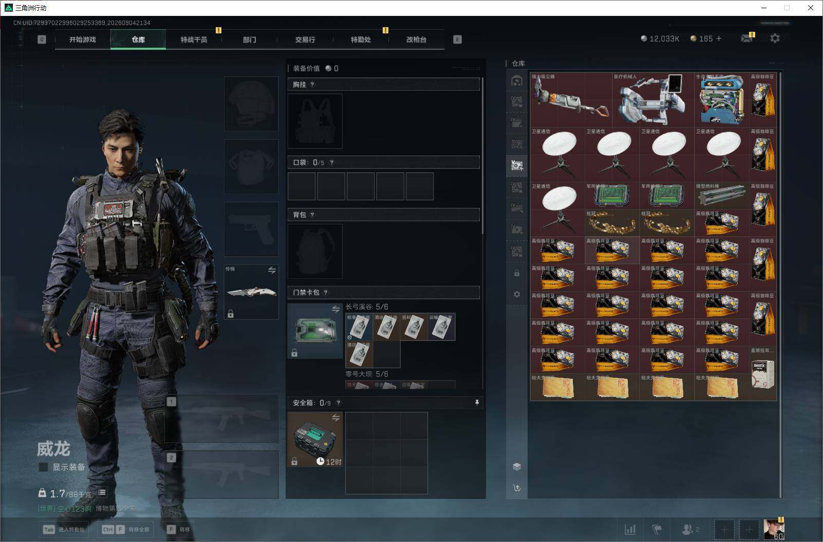Screen dimensions: 823x542
Task: Open the 开始游戏 tab
Action: tap(83, 40)
